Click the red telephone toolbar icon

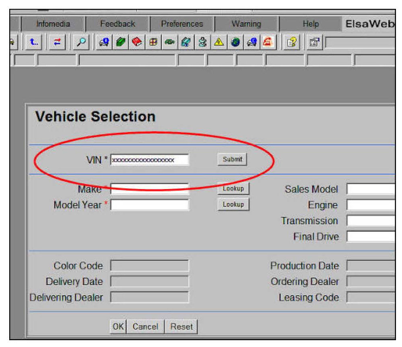tap(266, 42)
